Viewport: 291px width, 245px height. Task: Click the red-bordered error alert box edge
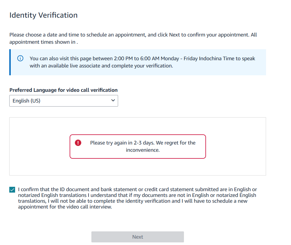coord(138,135)
